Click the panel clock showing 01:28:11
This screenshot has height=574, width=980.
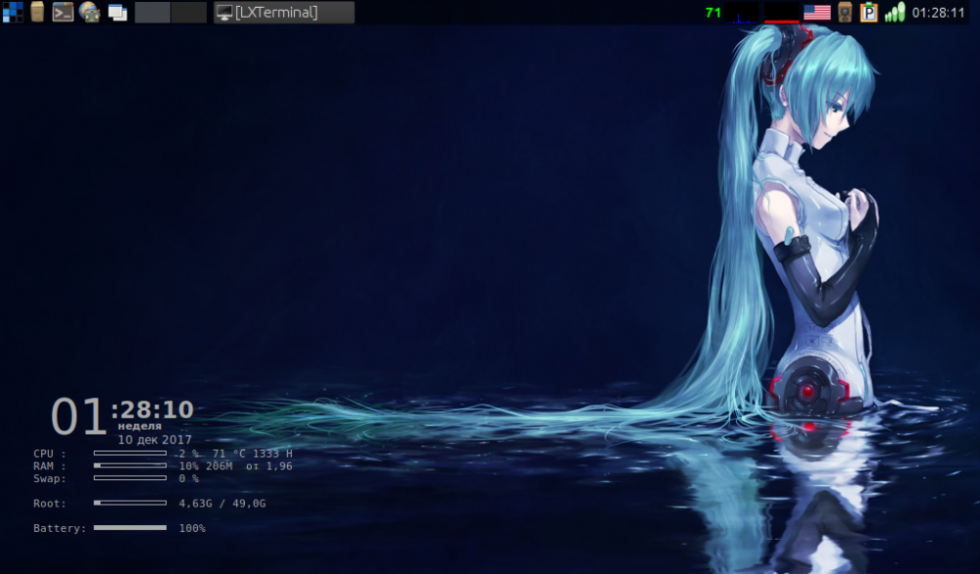(x=938, y=13)
